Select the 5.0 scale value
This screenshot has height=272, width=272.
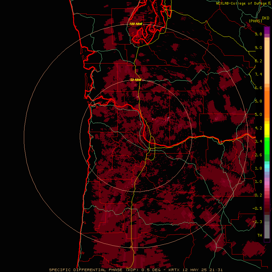[258, 115]
